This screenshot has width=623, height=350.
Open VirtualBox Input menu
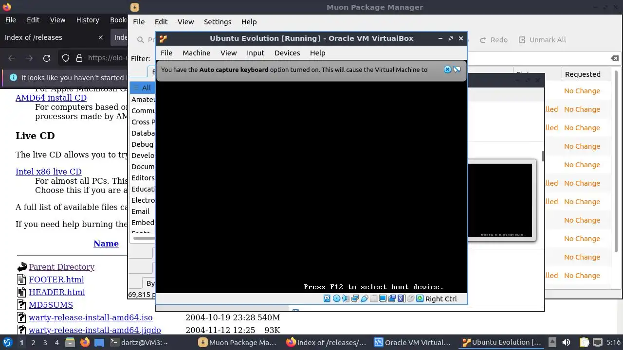coord(256,53)
